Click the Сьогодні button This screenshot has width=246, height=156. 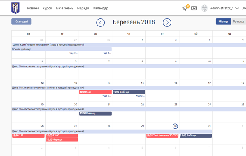tap(22, 22)
